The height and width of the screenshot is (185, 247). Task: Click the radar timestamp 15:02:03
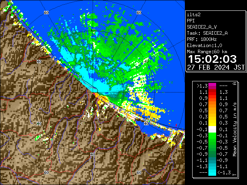coord(212,59)
